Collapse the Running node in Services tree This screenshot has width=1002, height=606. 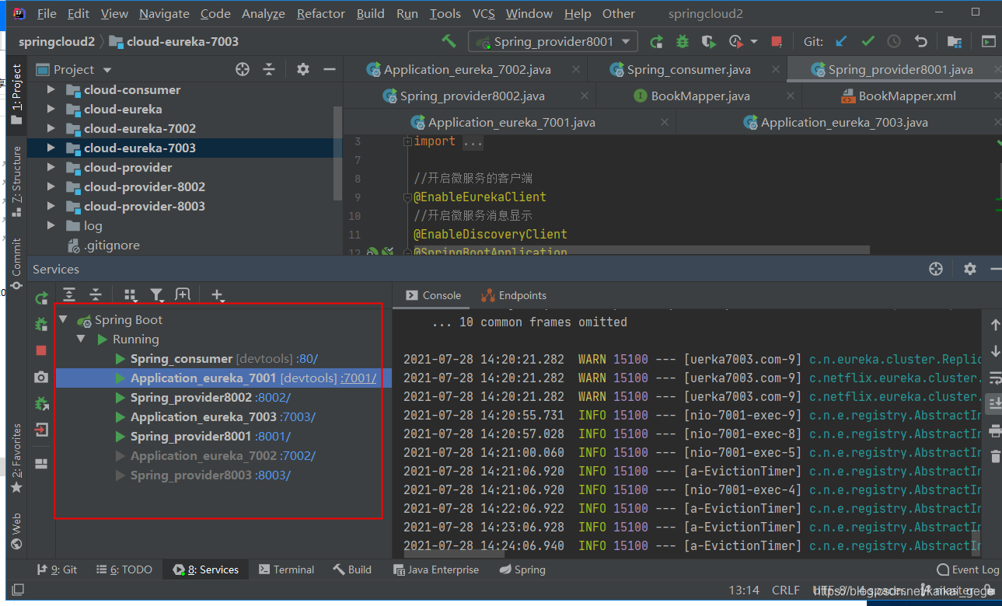[81, 340]
